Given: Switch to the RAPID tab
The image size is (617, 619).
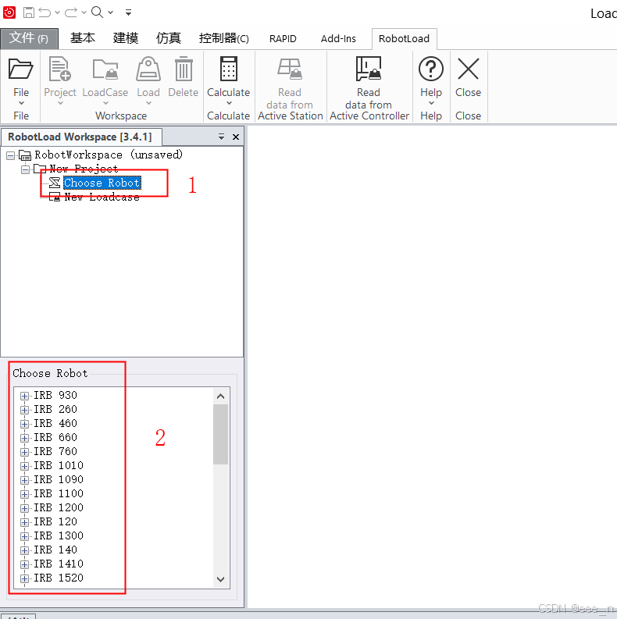Looking at the screenshot, I should point(283,39).
